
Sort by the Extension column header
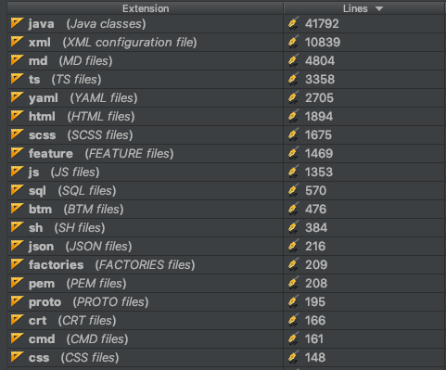pyautogui.click(x=146, y=8)
